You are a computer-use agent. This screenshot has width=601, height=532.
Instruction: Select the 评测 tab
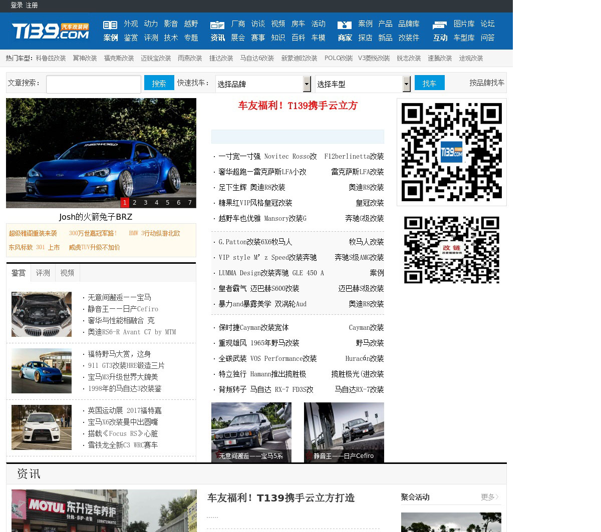pos(43,273)
